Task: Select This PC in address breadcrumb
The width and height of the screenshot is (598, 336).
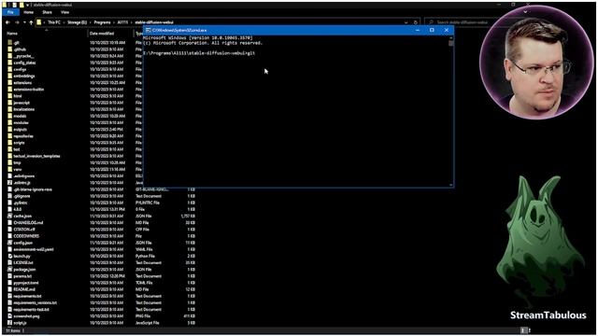Action: (54, 22)
